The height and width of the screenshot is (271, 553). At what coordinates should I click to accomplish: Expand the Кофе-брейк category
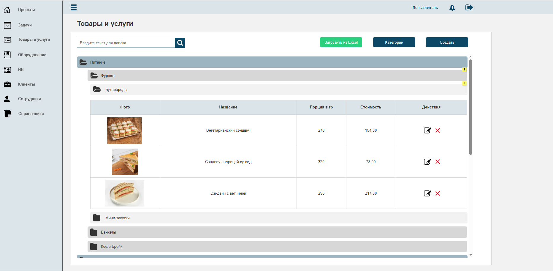[x=277, y=246]
